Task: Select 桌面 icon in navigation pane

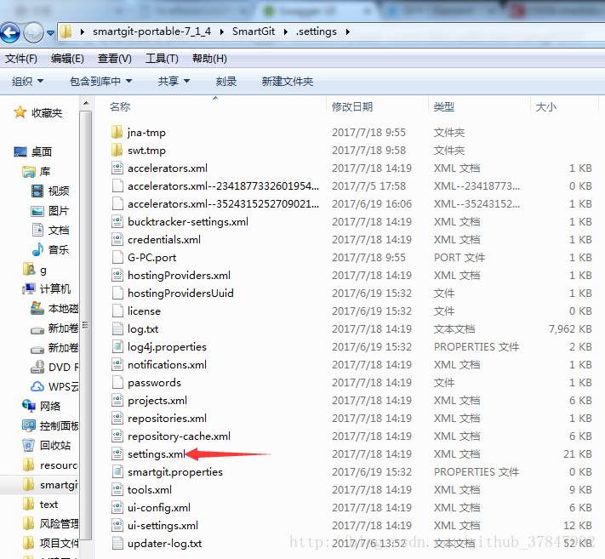Action: pyautogui.click(x=20, y=152)
